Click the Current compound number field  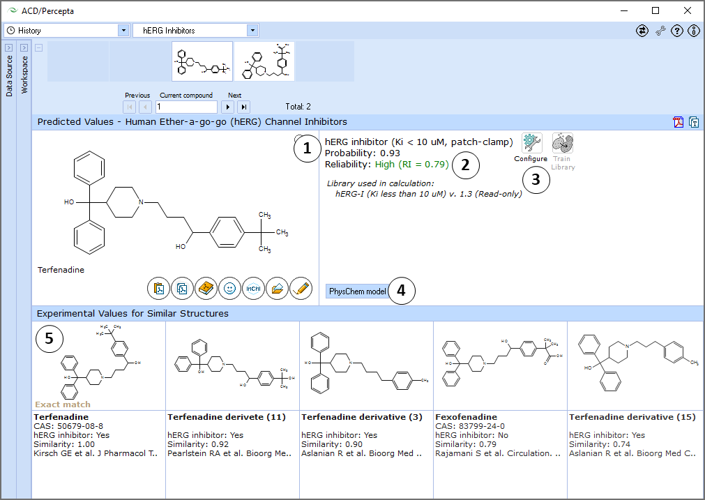[186, 107]
